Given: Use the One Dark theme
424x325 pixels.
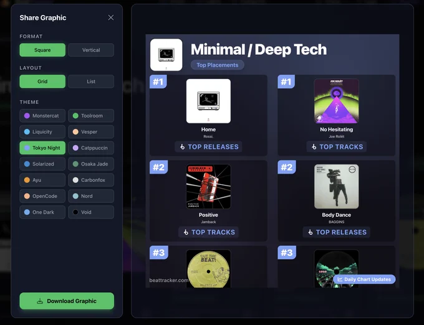Looking at the screenshot, I should click(42, 212).
